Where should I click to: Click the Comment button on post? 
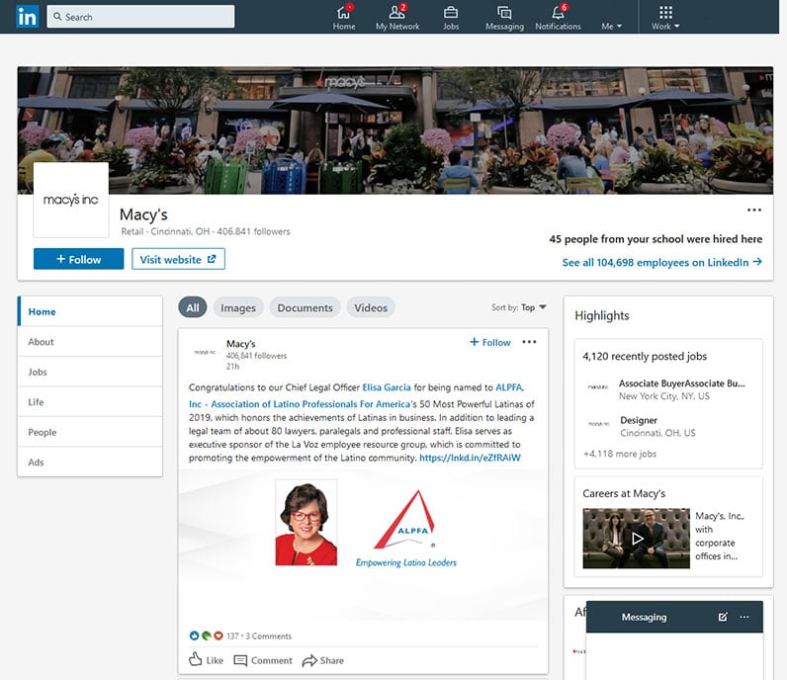263,660
